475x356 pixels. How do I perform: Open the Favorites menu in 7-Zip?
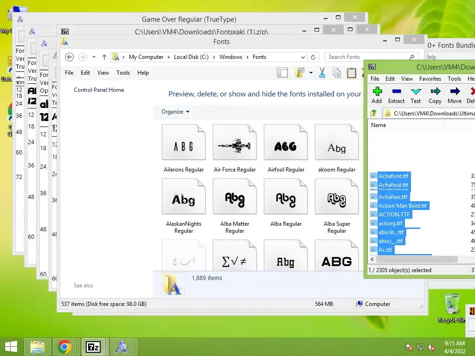[430, 79]
